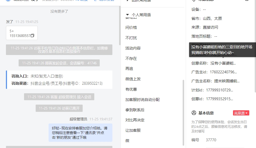The image size is (256, 148).
Task: Select the 问价格 quick phrase
Action: [x=131, y=28]
